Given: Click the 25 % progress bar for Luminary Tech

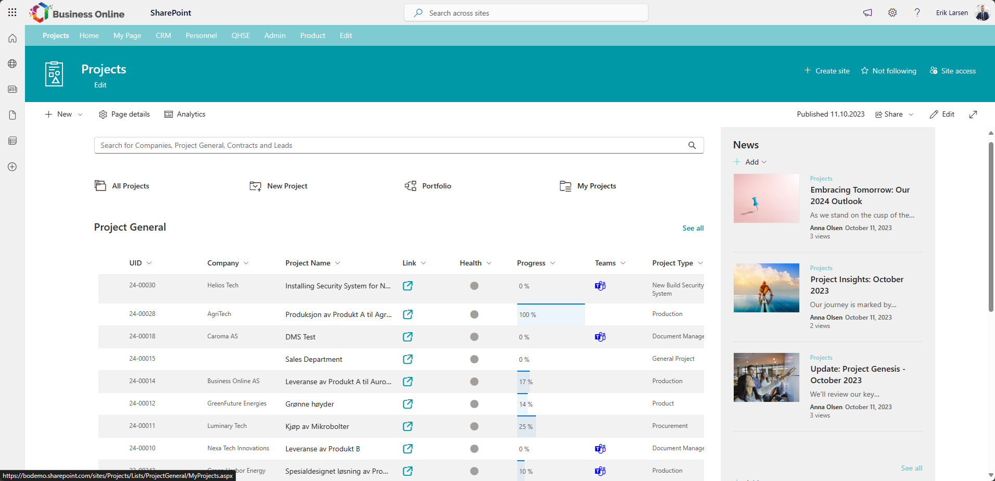Looking at the screenshot, I should pyautogui.click(x=527, y=427).
